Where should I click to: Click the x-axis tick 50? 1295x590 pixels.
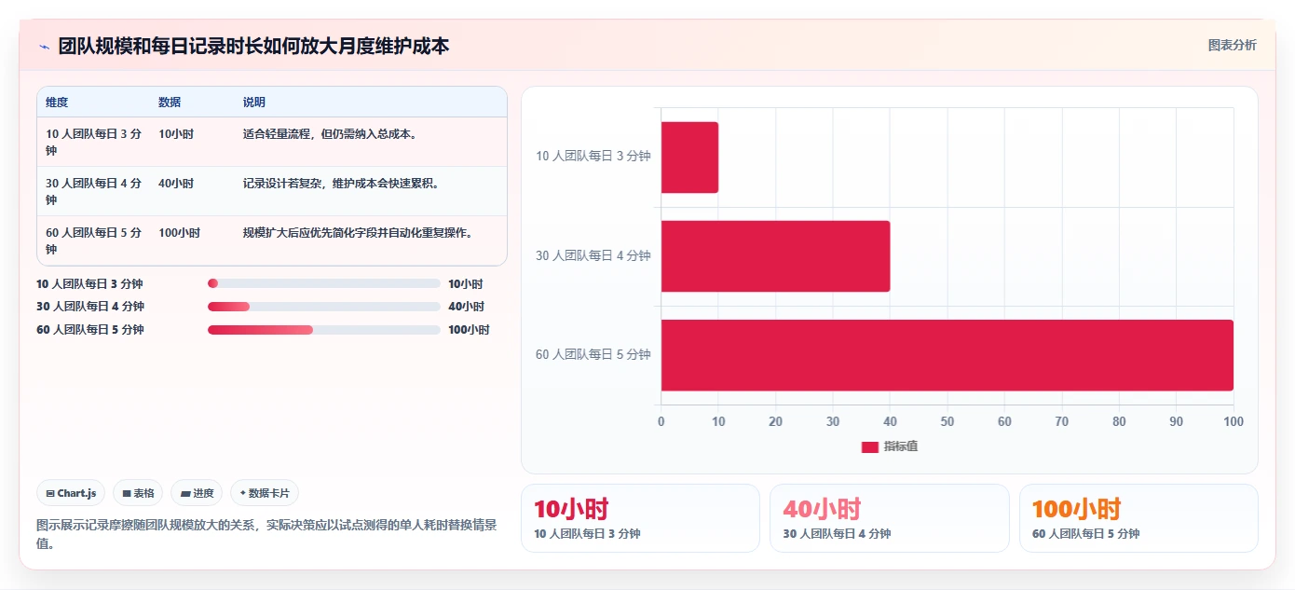947,422
